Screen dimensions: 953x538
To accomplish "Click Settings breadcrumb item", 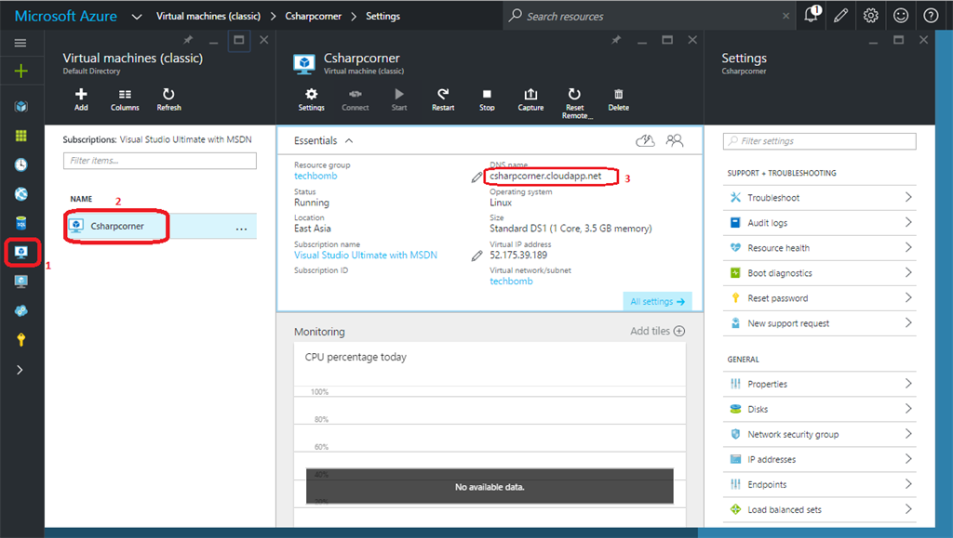I will 383,17.
